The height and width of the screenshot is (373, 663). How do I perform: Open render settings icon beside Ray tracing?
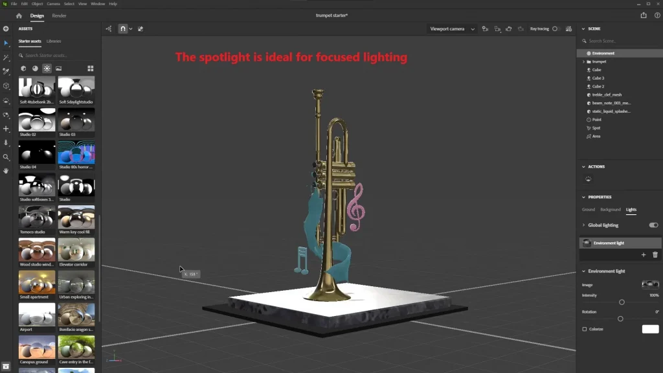[x=568, y=28]
